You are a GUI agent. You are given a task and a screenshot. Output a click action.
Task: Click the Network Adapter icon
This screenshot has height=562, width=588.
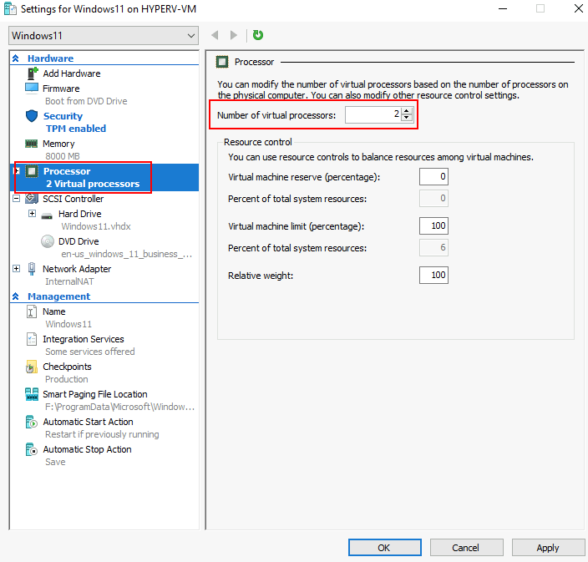pyautogui.click(x=32, y=268)
